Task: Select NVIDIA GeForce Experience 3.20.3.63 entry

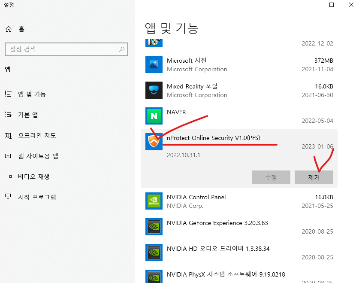Action: (239, 227)
